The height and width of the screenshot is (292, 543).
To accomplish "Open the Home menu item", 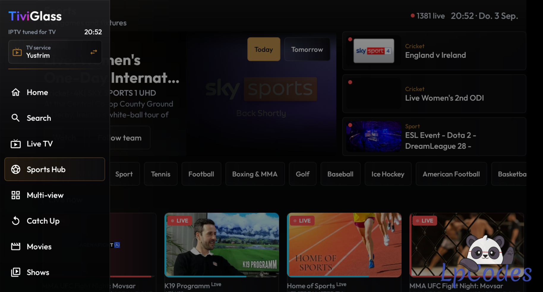I will tap(55, 92).
